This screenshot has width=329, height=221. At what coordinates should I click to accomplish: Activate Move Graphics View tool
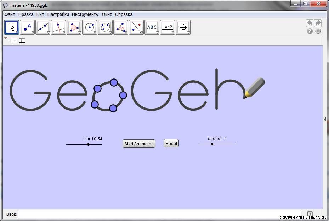[183, 27]
